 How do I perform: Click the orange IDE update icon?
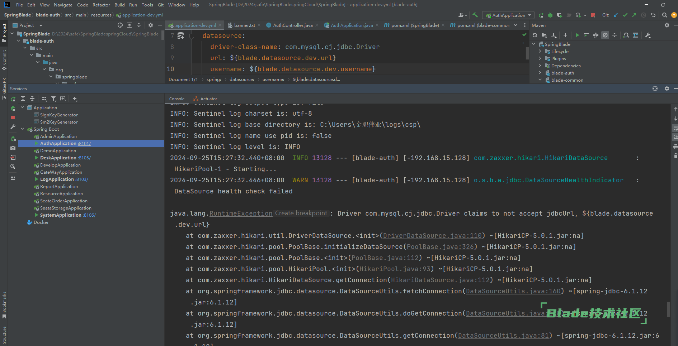click(x=674, y=15)
